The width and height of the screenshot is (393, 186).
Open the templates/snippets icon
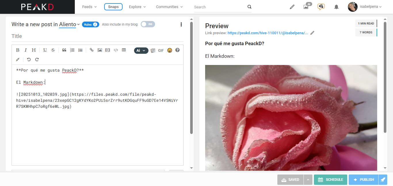point(153,50)
